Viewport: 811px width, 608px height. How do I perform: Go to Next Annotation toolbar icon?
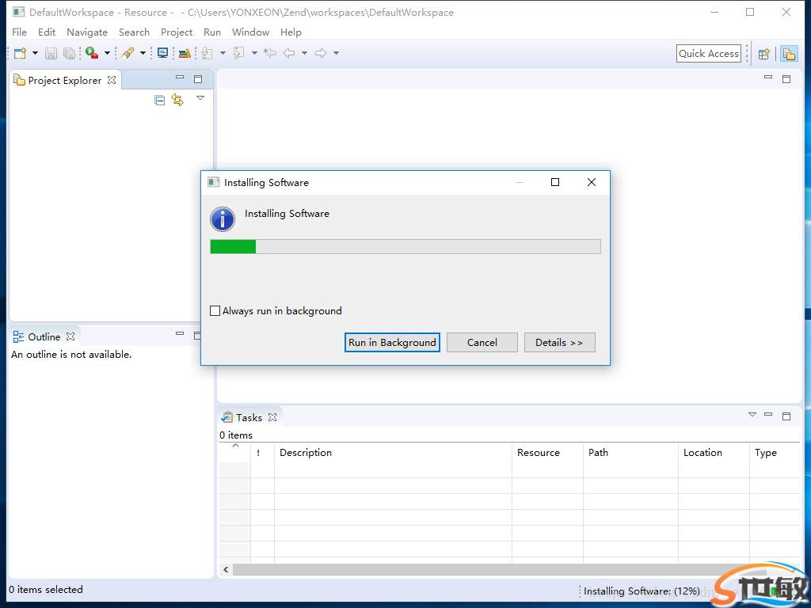click(207, 53)
